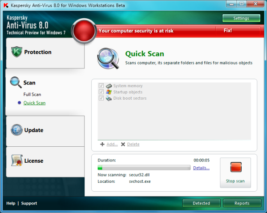The width and height of the screenshot is (267, 213).
Task: Click the red security status indicator
Action: pos(84,31)
